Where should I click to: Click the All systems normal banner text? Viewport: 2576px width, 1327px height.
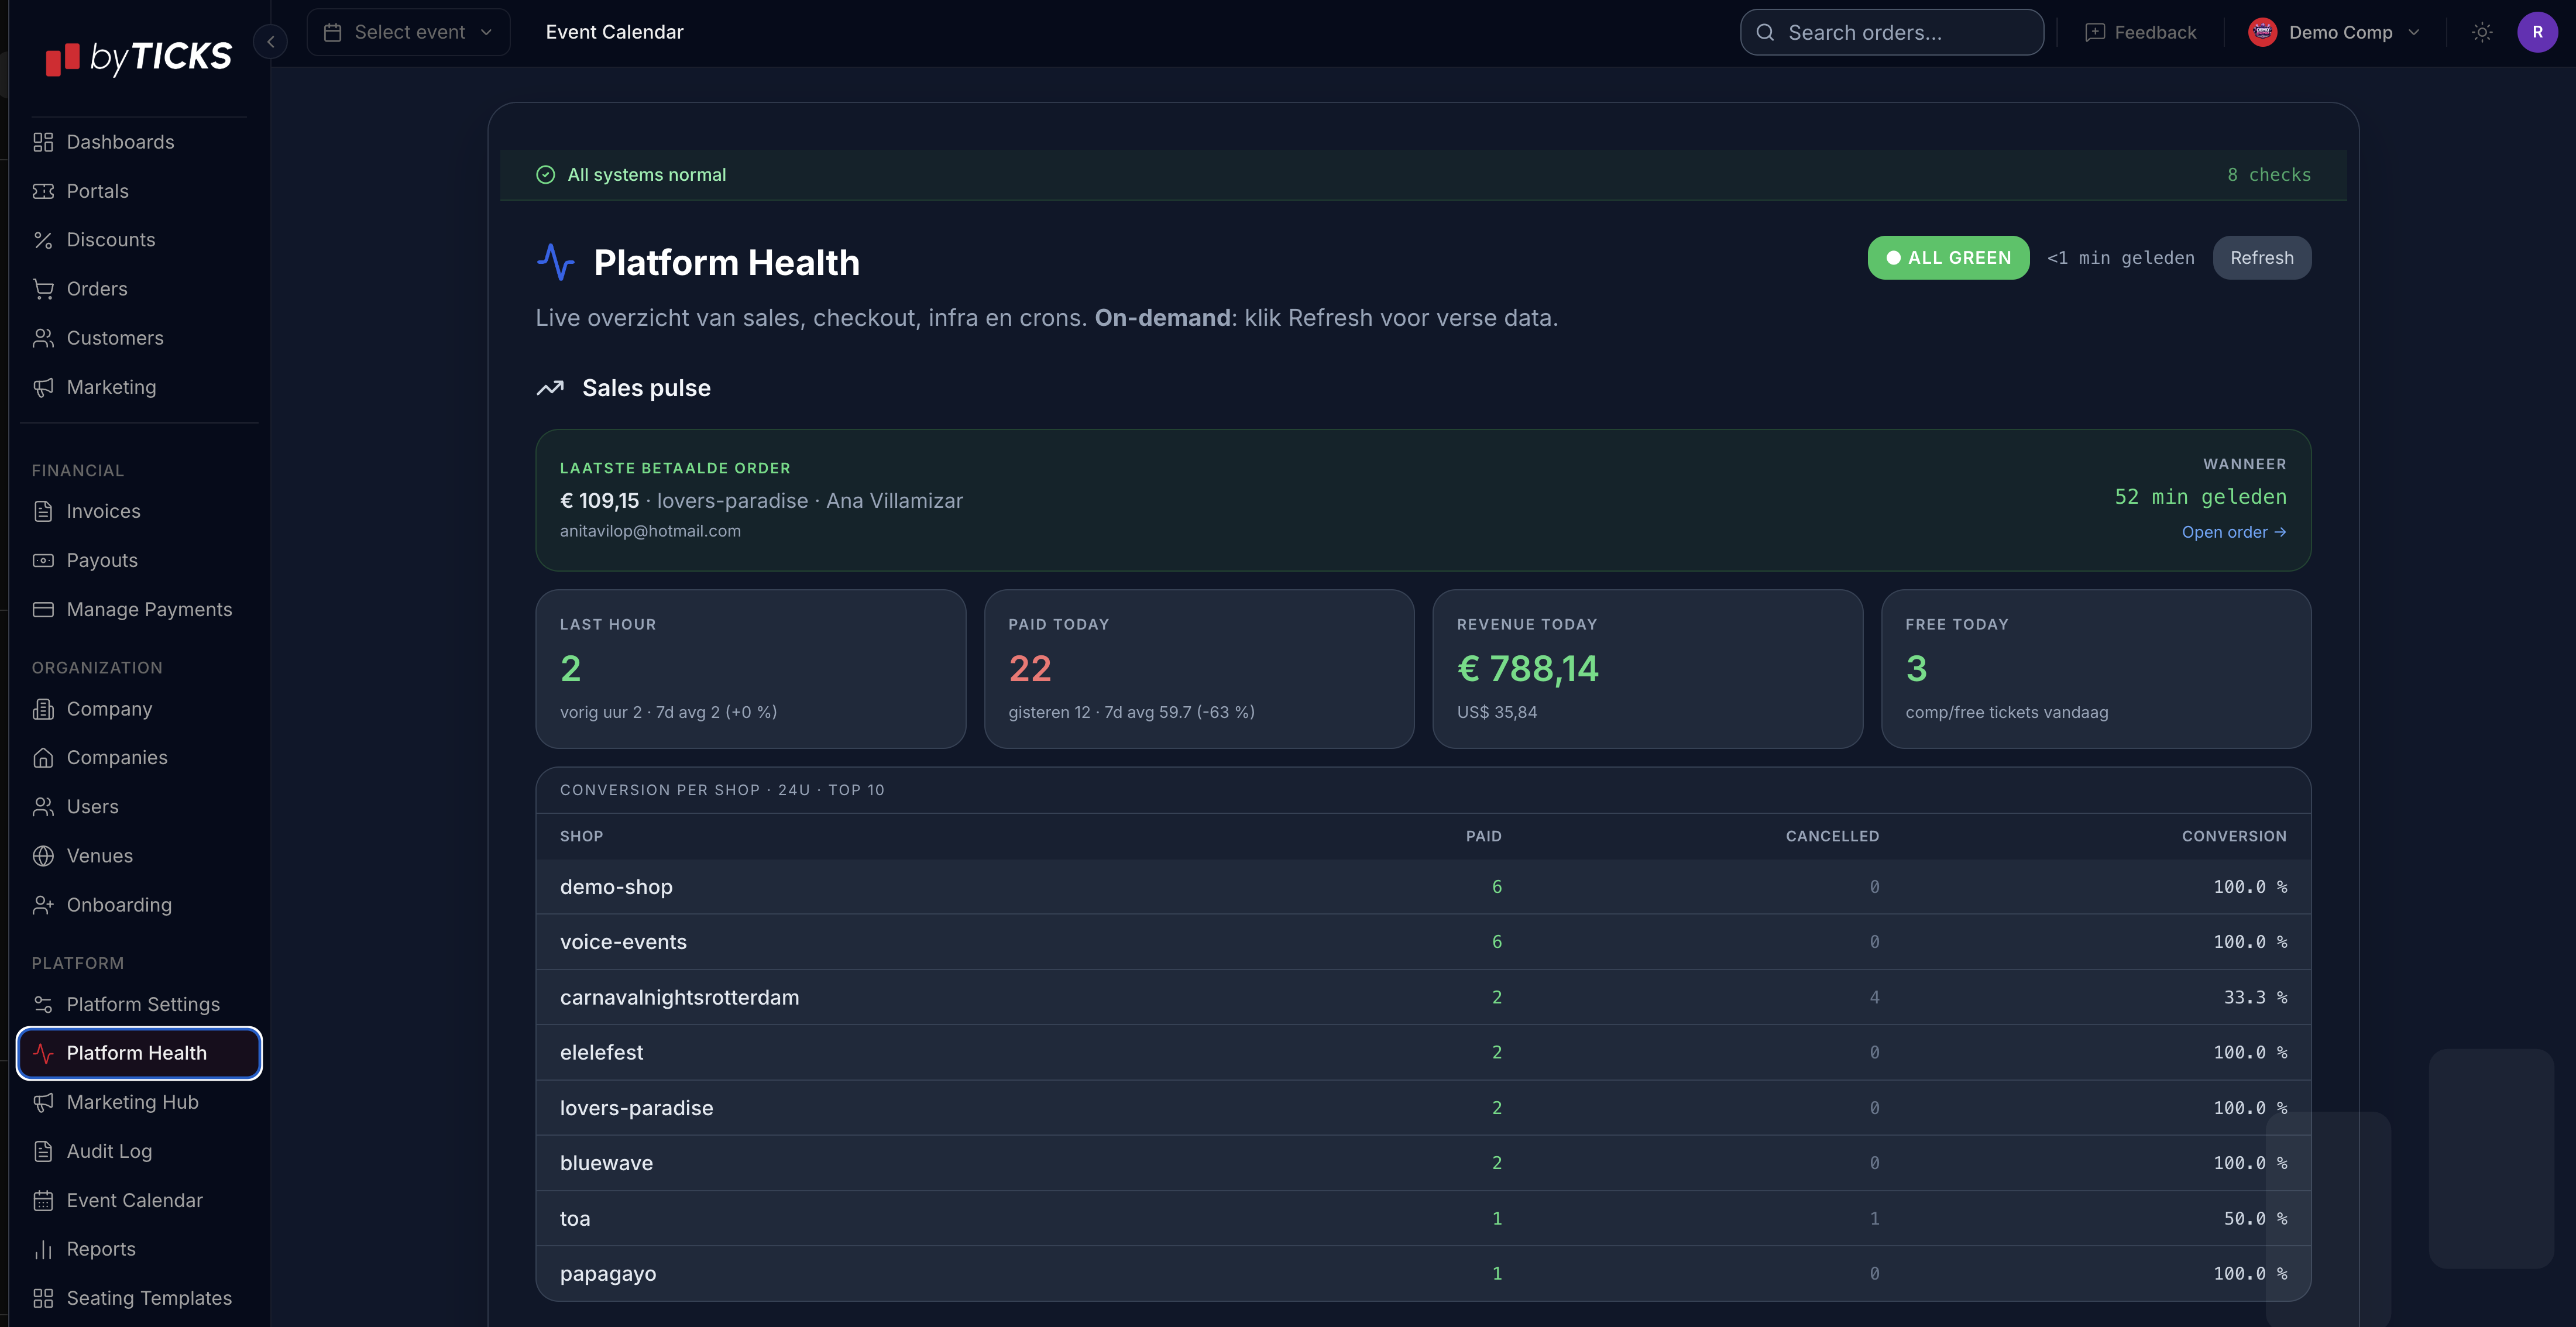646,175
